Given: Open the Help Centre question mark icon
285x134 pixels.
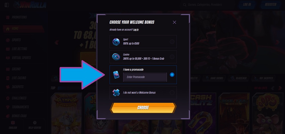Looking at the screenshot, I should pos(35,123).
